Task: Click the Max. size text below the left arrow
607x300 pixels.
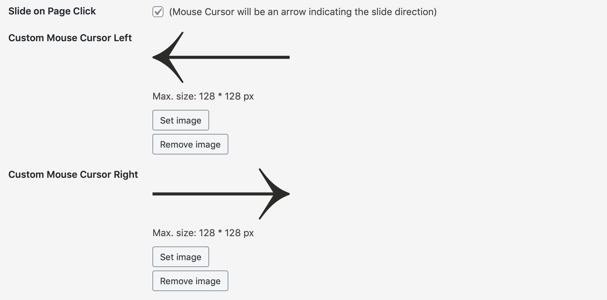Action: [203, 96]
